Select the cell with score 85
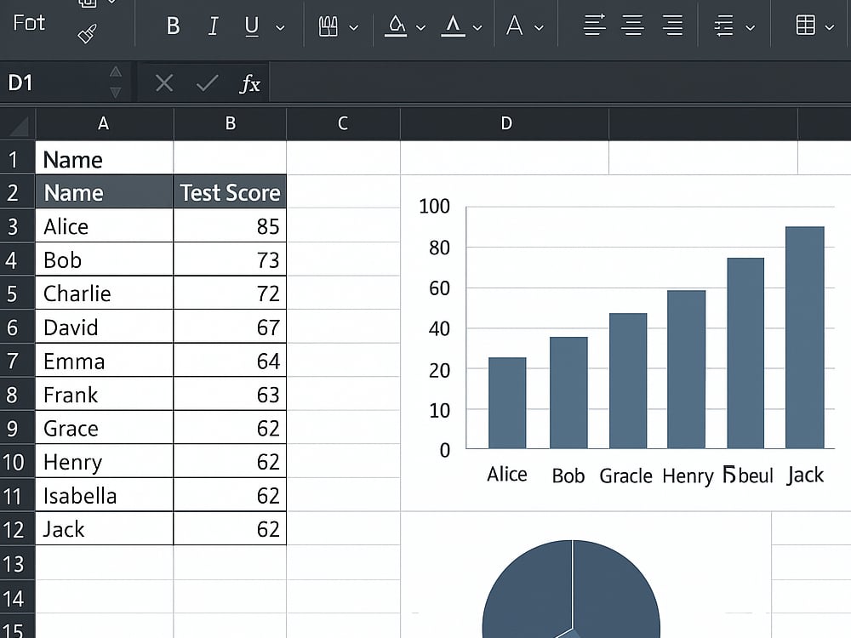The height and width of the screenshot is (638, 851). click(x=230, y=225)
